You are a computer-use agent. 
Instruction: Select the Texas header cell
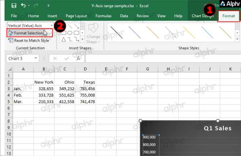point(85,82)
